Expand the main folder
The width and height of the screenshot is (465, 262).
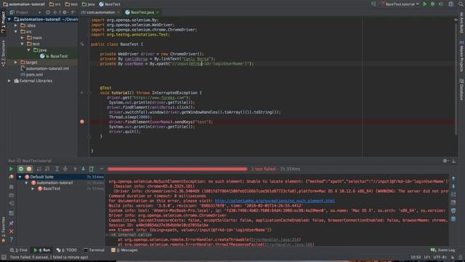[x=23, y=38]
